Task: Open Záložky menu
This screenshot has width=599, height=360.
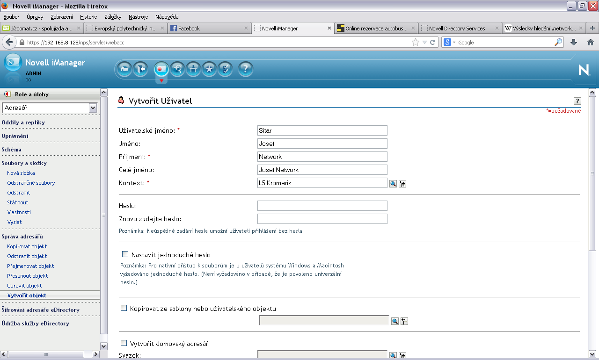Action: pyautogui.click(x=113, y=17)
